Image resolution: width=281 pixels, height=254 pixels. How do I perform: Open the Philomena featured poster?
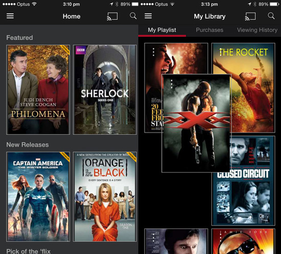[38, 89]
